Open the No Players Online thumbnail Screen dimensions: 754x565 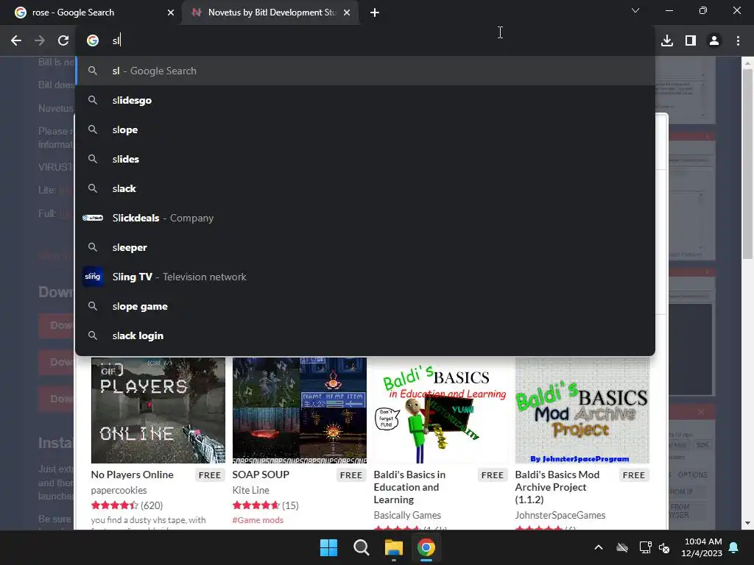tap(158, 411)
